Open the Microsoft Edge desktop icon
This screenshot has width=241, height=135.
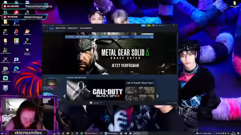tap(16, 69)
